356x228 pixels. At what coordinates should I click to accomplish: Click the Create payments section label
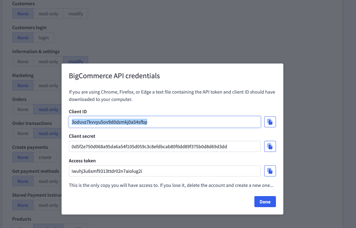point(30,147)
